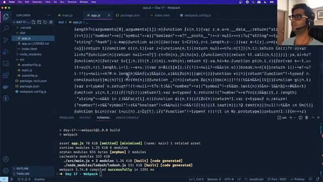Open the Accounts icon in activity bar

[x=6, y=159]
